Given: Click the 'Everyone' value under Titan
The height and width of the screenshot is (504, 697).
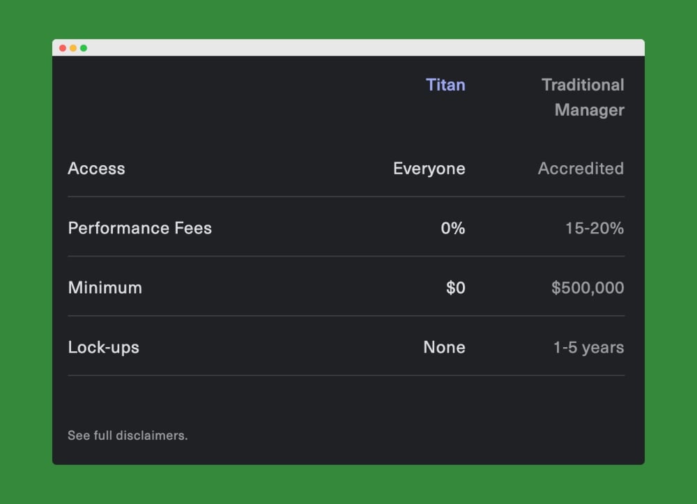Looking at the screenshot, I should (429, 169).
